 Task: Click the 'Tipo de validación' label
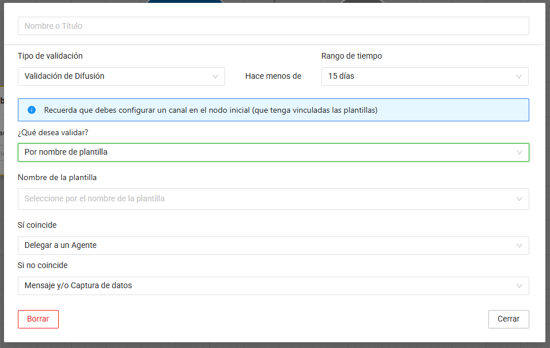50,56
